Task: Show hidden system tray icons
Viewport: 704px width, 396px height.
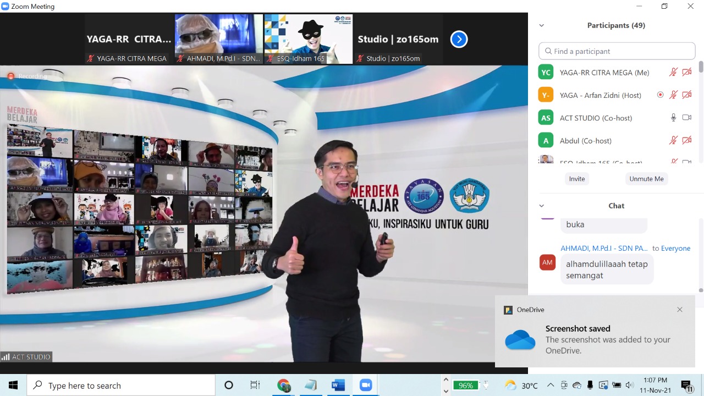Action: (551, 386)
